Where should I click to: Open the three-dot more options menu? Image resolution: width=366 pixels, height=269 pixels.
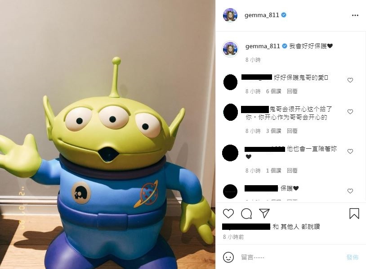(x=355, y=15)
